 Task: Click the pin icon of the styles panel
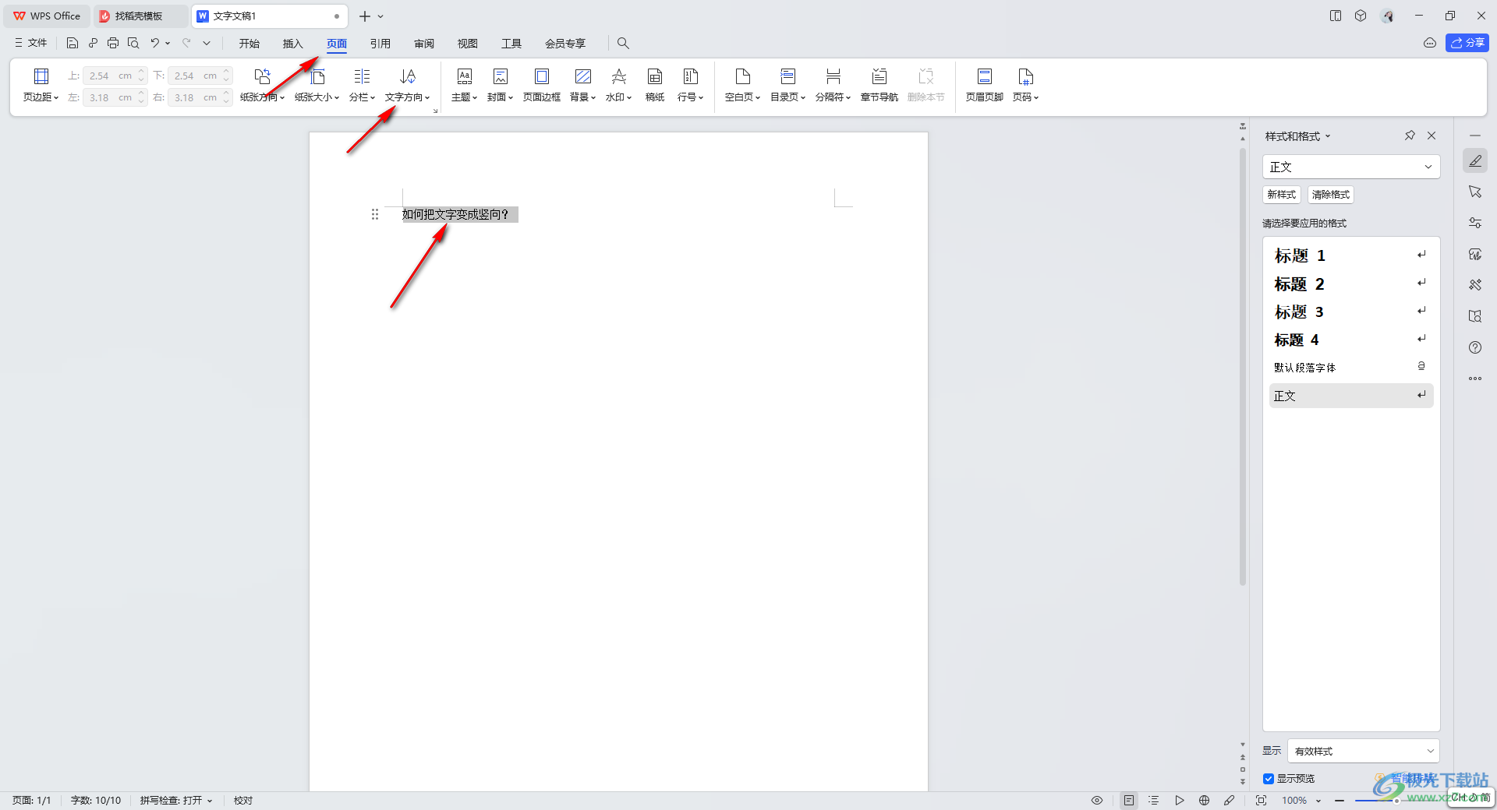click(1410, 136)
